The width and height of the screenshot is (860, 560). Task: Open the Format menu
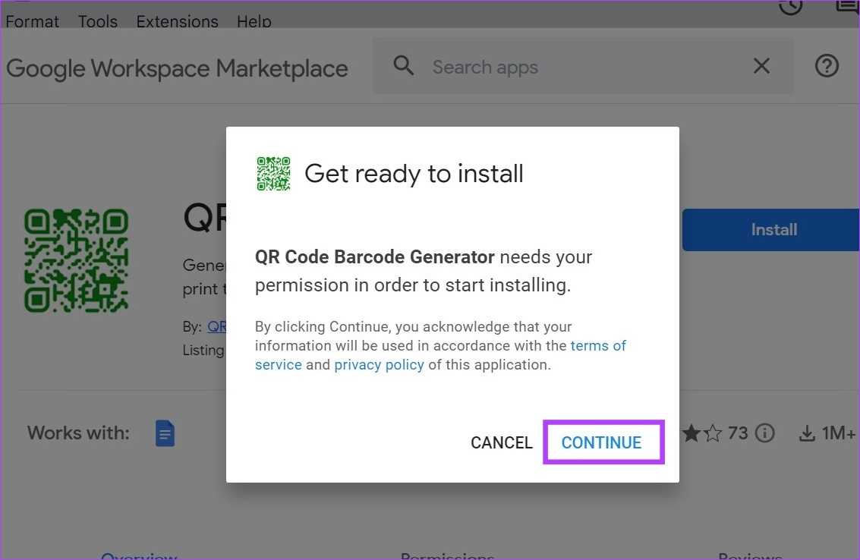[x=32, y=21]
